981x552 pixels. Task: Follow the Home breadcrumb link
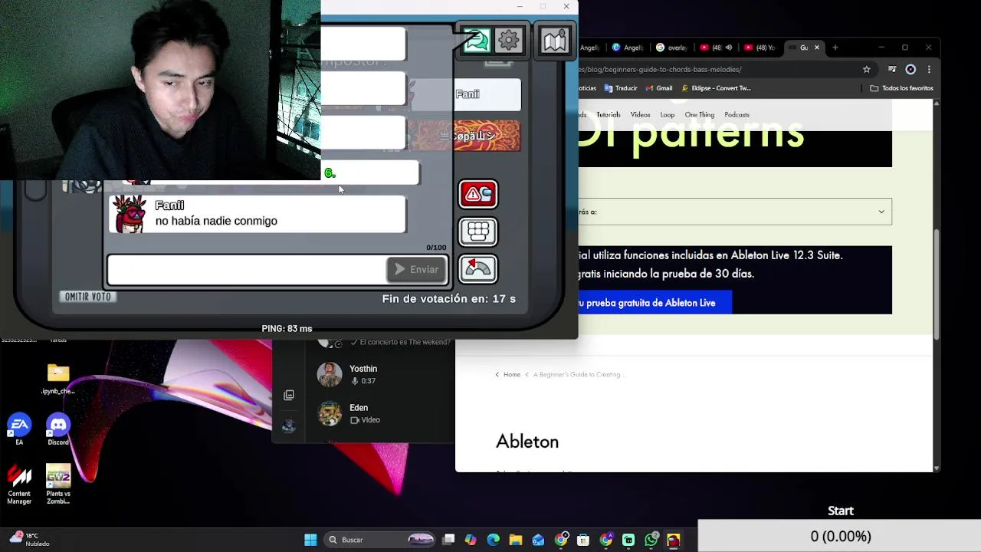coord(512,375)
